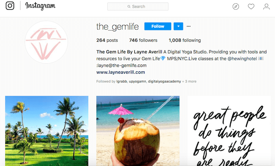Open the www.layneaverill.com link
Image resolution: width=275 pixels, height=166 pixels.
121,72
